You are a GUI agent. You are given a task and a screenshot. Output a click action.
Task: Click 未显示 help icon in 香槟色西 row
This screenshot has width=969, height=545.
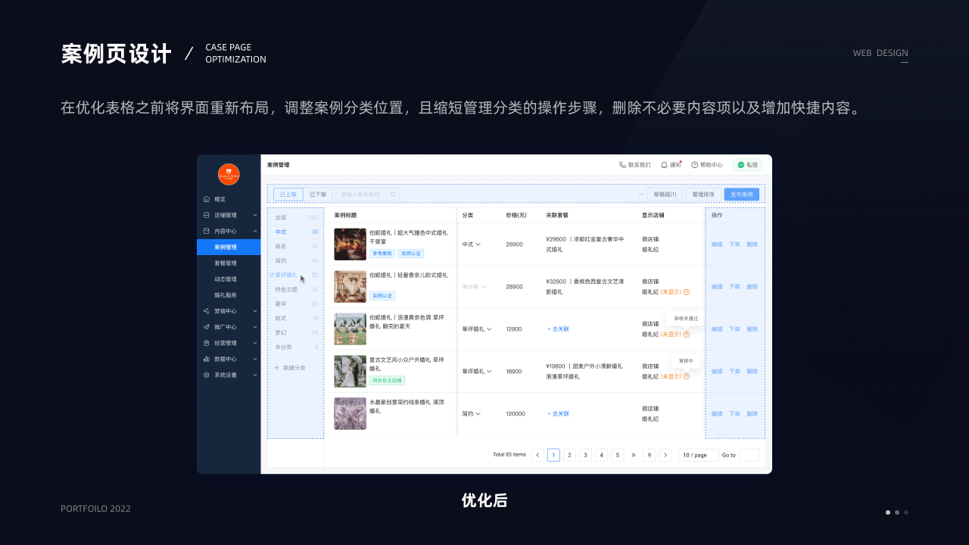point(687,291)
